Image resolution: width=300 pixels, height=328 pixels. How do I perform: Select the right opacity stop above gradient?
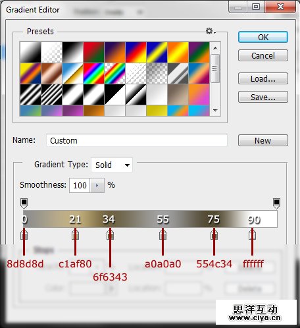point(276,204)
